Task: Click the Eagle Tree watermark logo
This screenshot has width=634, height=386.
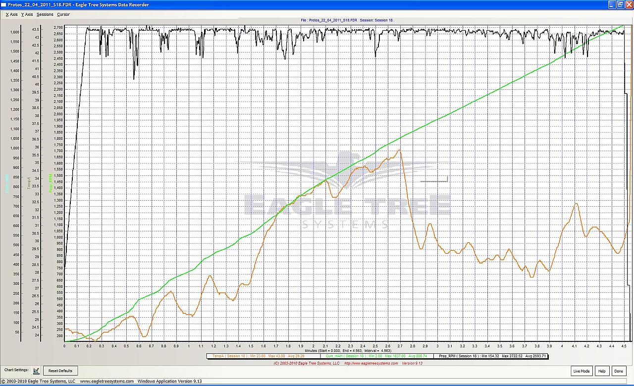Action: point(347,198)
